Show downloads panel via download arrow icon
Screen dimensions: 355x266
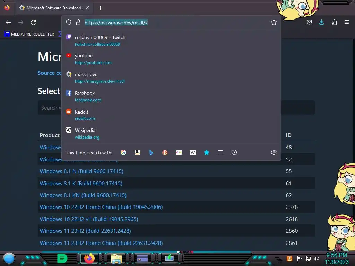point(321,22)
